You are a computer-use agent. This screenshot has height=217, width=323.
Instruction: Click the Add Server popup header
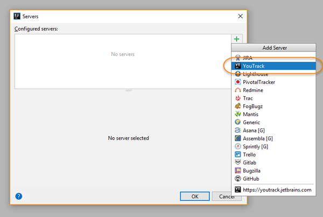click(x=273, y=47)
